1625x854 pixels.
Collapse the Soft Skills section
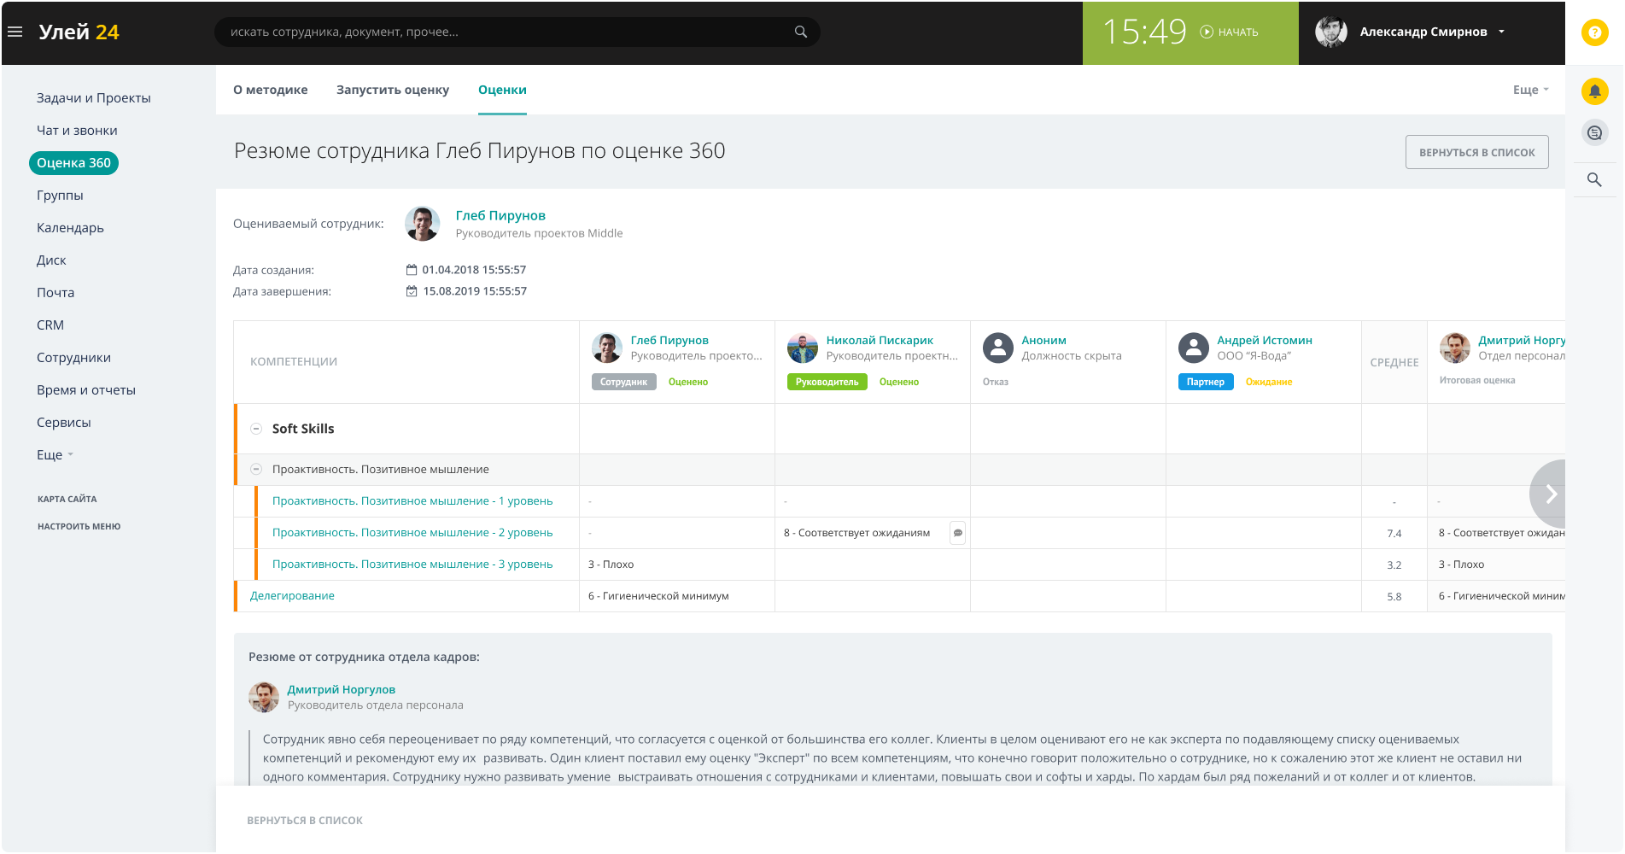(x=256, y=429)
